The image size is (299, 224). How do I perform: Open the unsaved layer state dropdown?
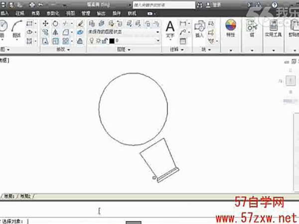tap(157, 32)
